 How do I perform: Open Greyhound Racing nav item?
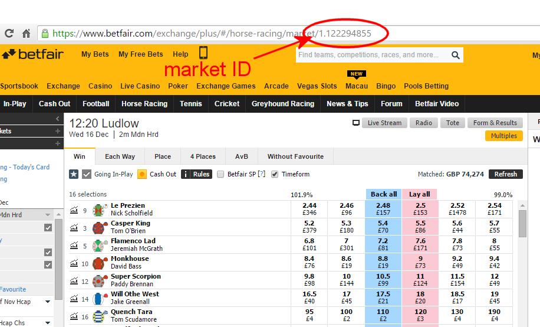283,104
